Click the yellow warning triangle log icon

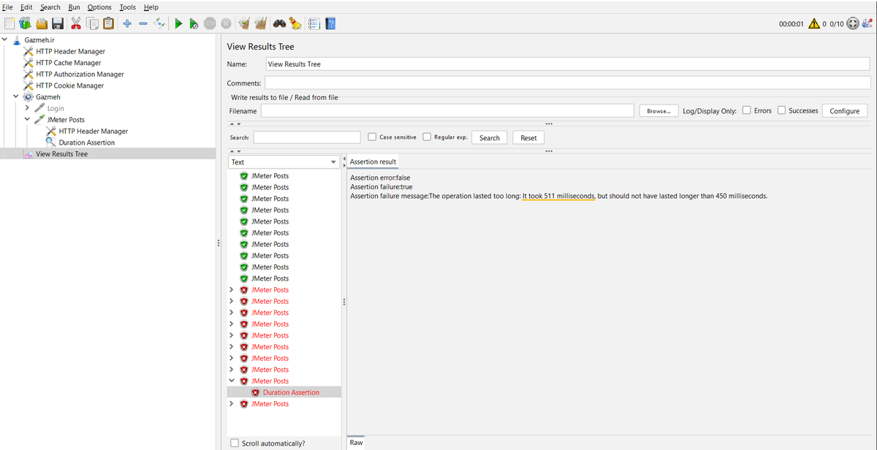pos(814,23)
